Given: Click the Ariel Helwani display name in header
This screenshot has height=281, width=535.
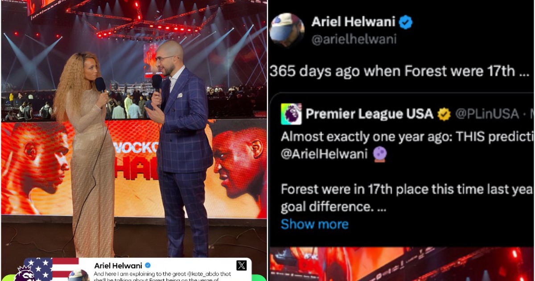Looking at the screenshot, I should pos(353,22).
